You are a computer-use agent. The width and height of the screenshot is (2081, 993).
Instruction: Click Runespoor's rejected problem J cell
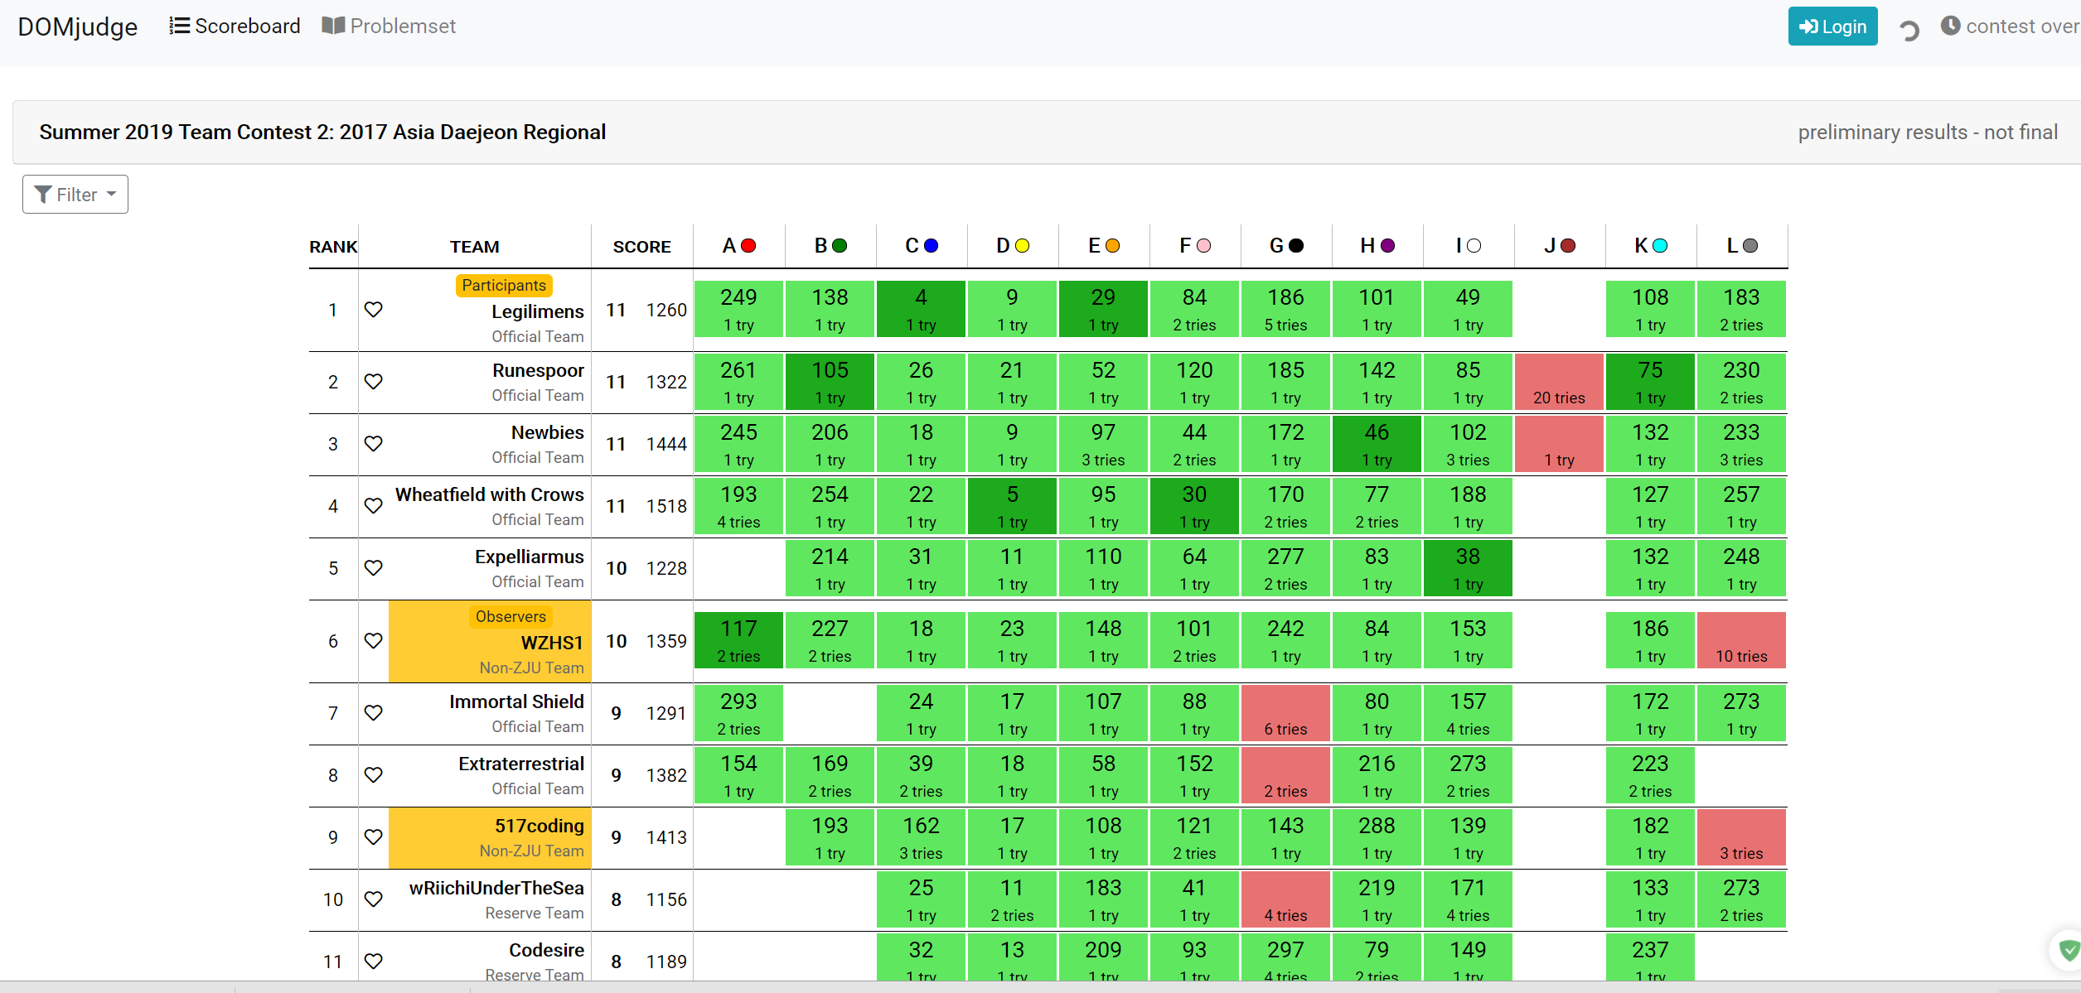(1559, 383)
